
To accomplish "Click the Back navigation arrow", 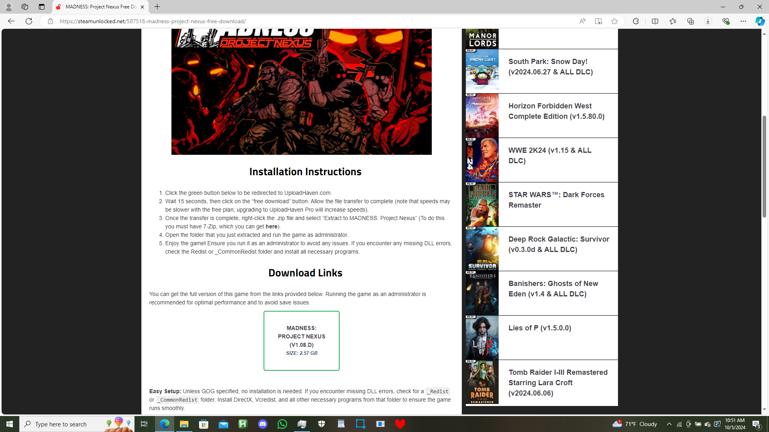I will click(x=11, y=21).
